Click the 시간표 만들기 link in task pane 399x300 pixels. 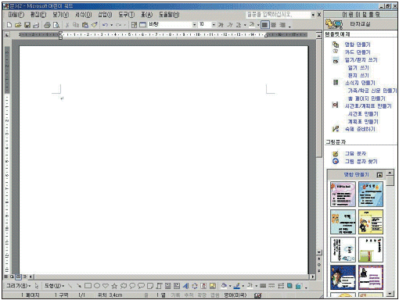[x=363, y=114]
